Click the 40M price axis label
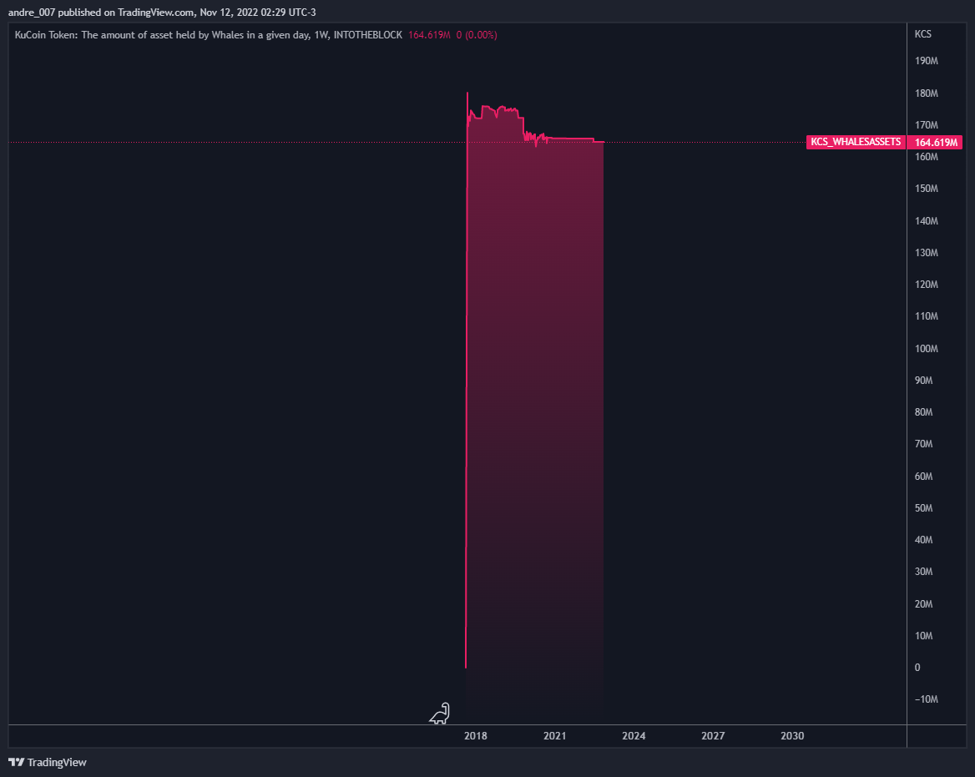 click(x=924, y=539)
